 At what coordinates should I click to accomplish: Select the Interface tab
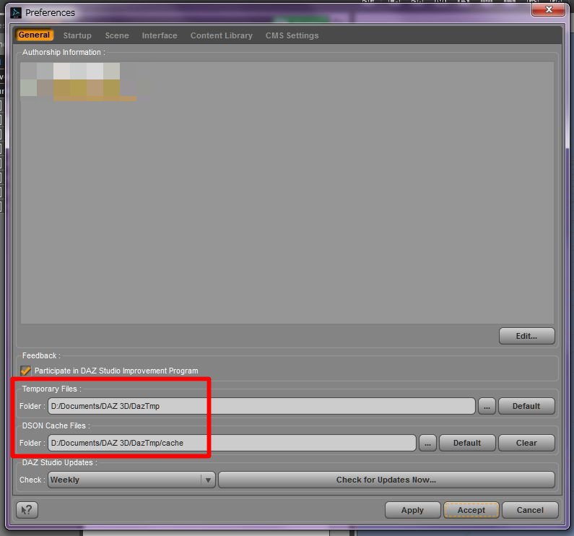click(160, 35)
